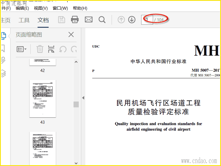Open search with the magnifier icon
Screen dimensions: 221x166
(x=102, y=20)
